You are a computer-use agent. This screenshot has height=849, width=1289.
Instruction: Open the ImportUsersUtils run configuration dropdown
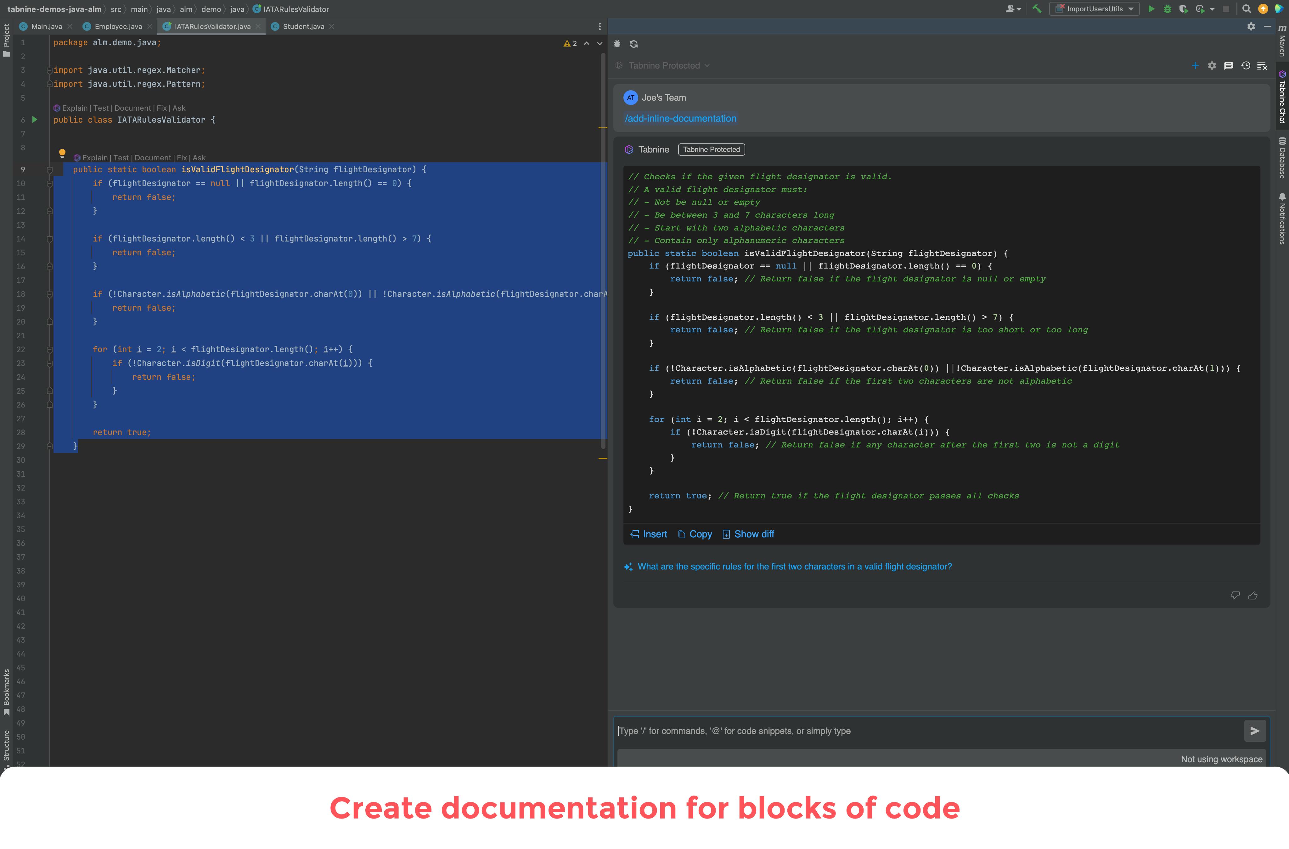pyautogui.click(x=1095, y=9)
